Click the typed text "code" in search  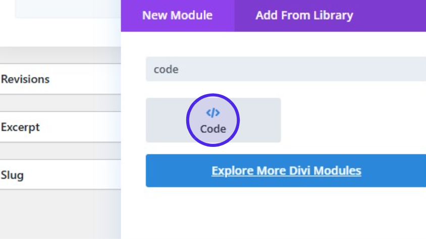tap(166, 69)
